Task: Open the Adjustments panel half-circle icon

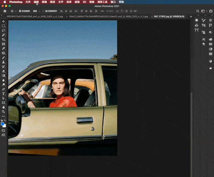Action: click(210, 61)
